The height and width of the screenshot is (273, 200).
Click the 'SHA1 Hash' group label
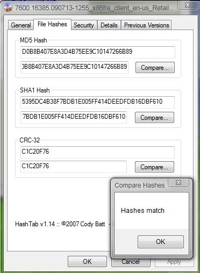[35, 90]
